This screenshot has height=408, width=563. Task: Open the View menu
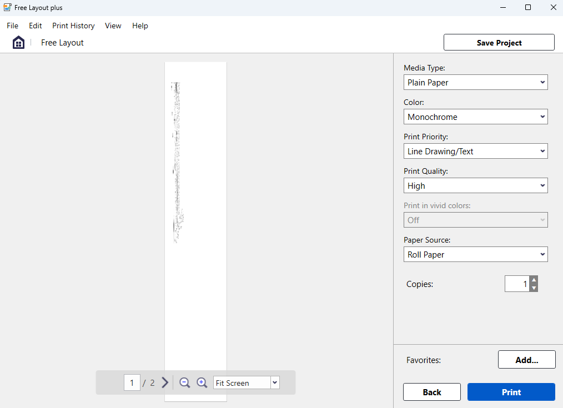(x=113, y=26)
